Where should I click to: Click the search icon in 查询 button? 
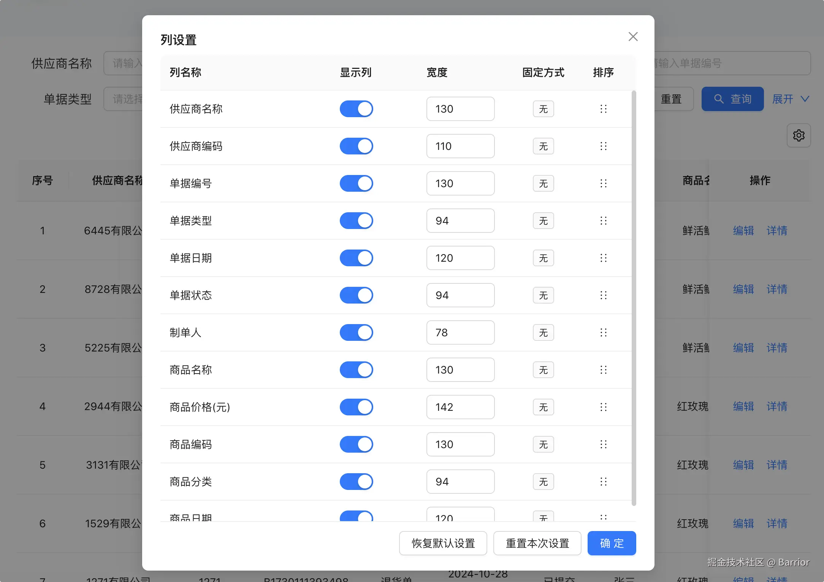point(718,99)
